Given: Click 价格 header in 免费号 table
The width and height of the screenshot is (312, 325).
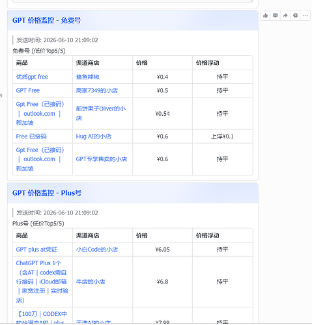Looking at the screenshot, I should tap(142, 63).
